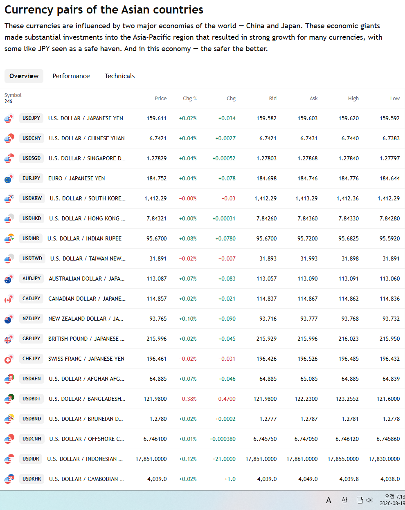
Task: Open the taskbar volume speaker icon
Action: pos(369,500)
